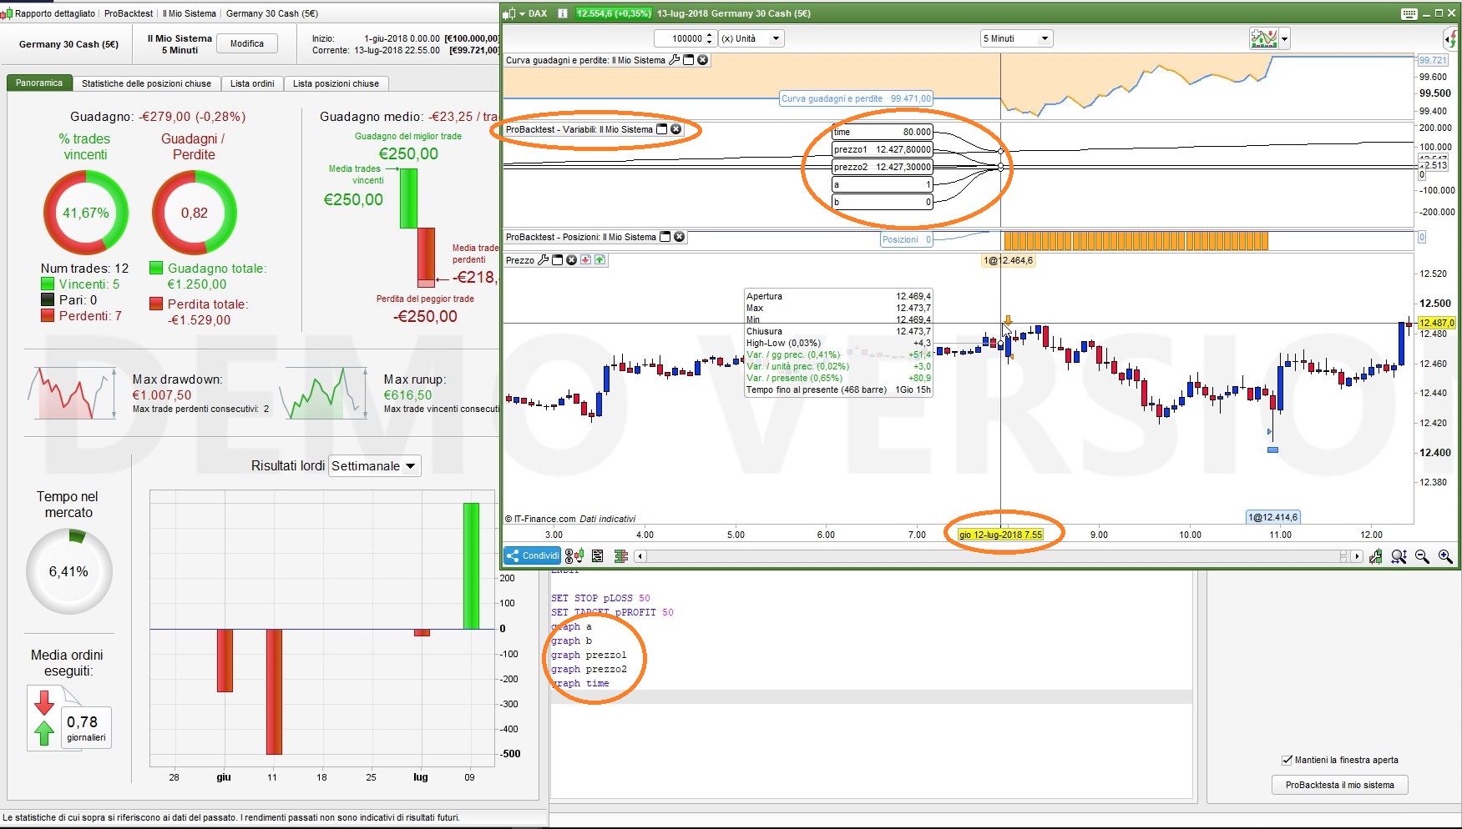
Task: Click the Modifica button
Action: click(247, 43)
